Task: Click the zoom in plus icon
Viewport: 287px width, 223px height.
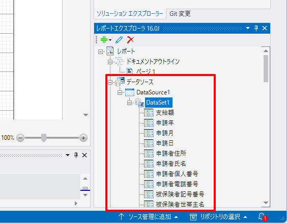Action: (83, 138)
